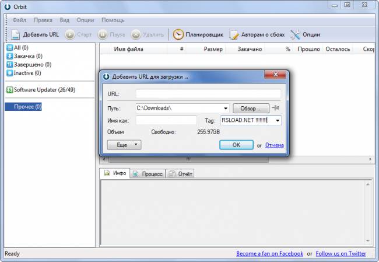Maximize the Orbit window

(x=347, y=5)
